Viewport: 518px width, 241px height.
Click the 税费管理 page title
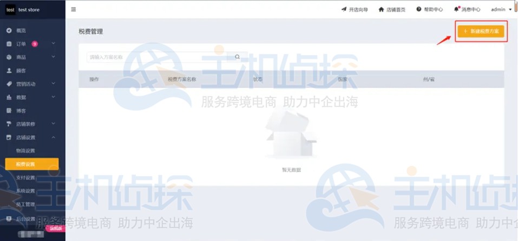pos(91,32)
